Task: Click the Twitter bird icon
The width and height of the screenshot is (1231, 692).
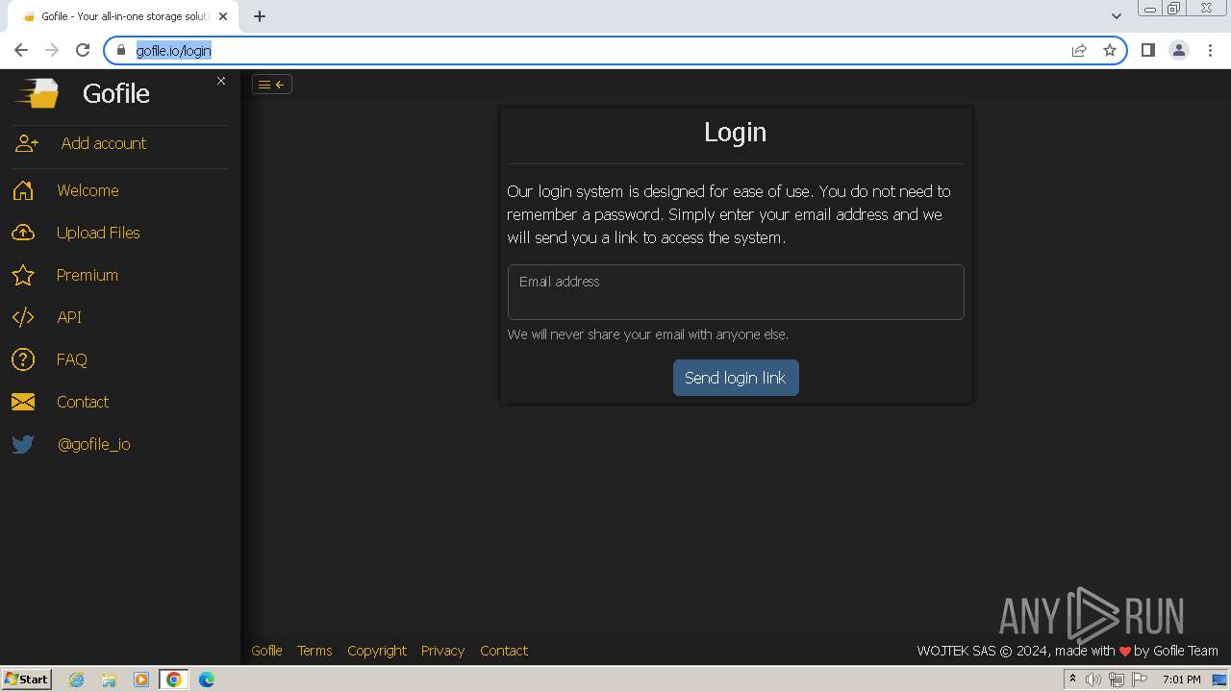Action: 23,444
